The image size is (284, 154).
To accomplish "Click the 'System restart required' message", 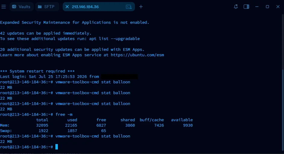I will coord(37,71).
